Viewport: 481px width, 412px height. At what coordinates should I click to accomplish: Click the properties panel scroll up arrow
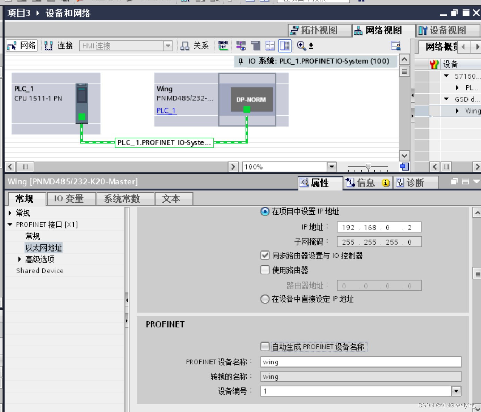(478, 213)
